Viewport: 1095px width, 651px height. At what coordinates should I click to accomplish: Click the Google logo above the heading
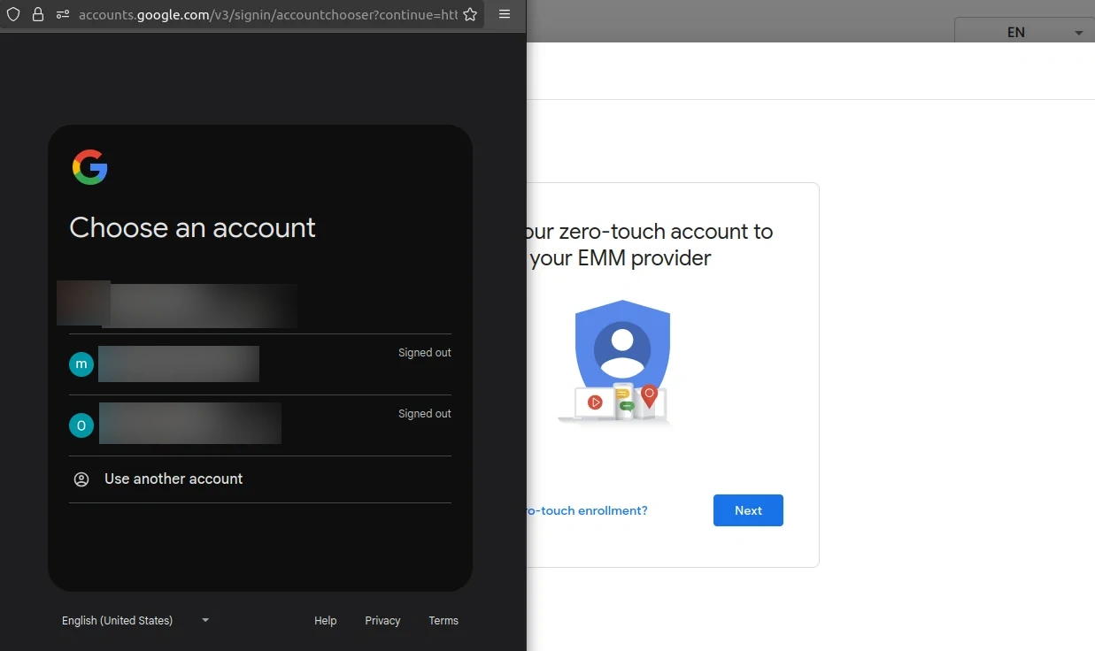[x=89, y=167]
